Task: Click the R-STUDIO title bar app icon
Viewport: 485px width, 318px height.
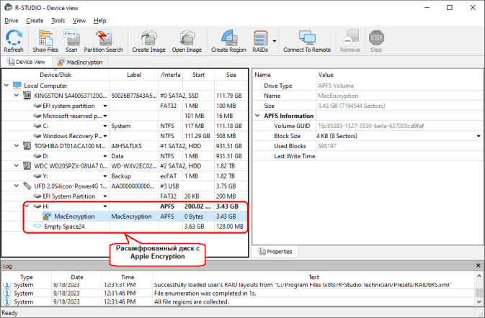Action: pyautogui.click(x=9, y=7)
